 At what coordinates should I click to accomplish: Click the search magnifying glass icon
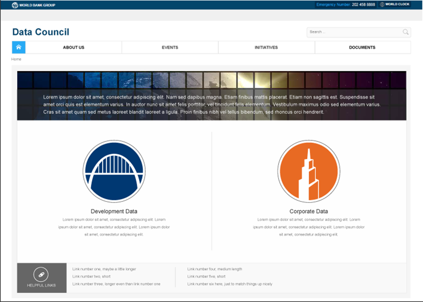click(x=405, y=32)
